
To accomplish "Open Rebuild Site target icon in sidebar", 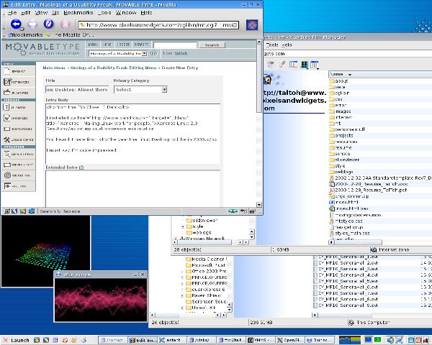I will 19,175.
